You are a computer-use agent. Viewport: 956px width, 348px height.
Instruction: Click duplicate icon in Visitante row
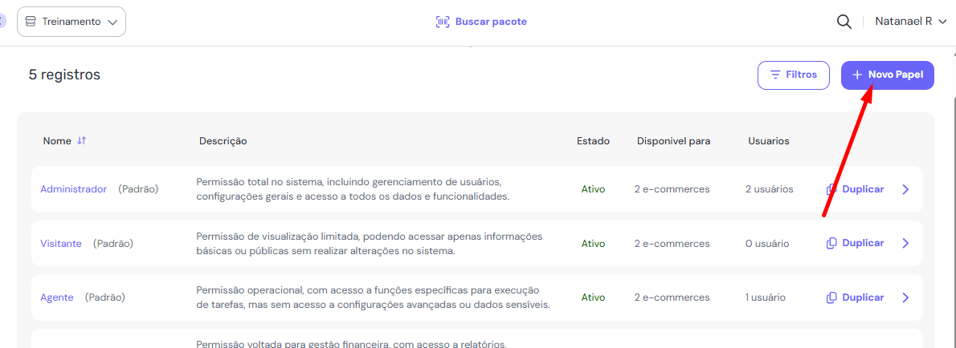[831, 243]
